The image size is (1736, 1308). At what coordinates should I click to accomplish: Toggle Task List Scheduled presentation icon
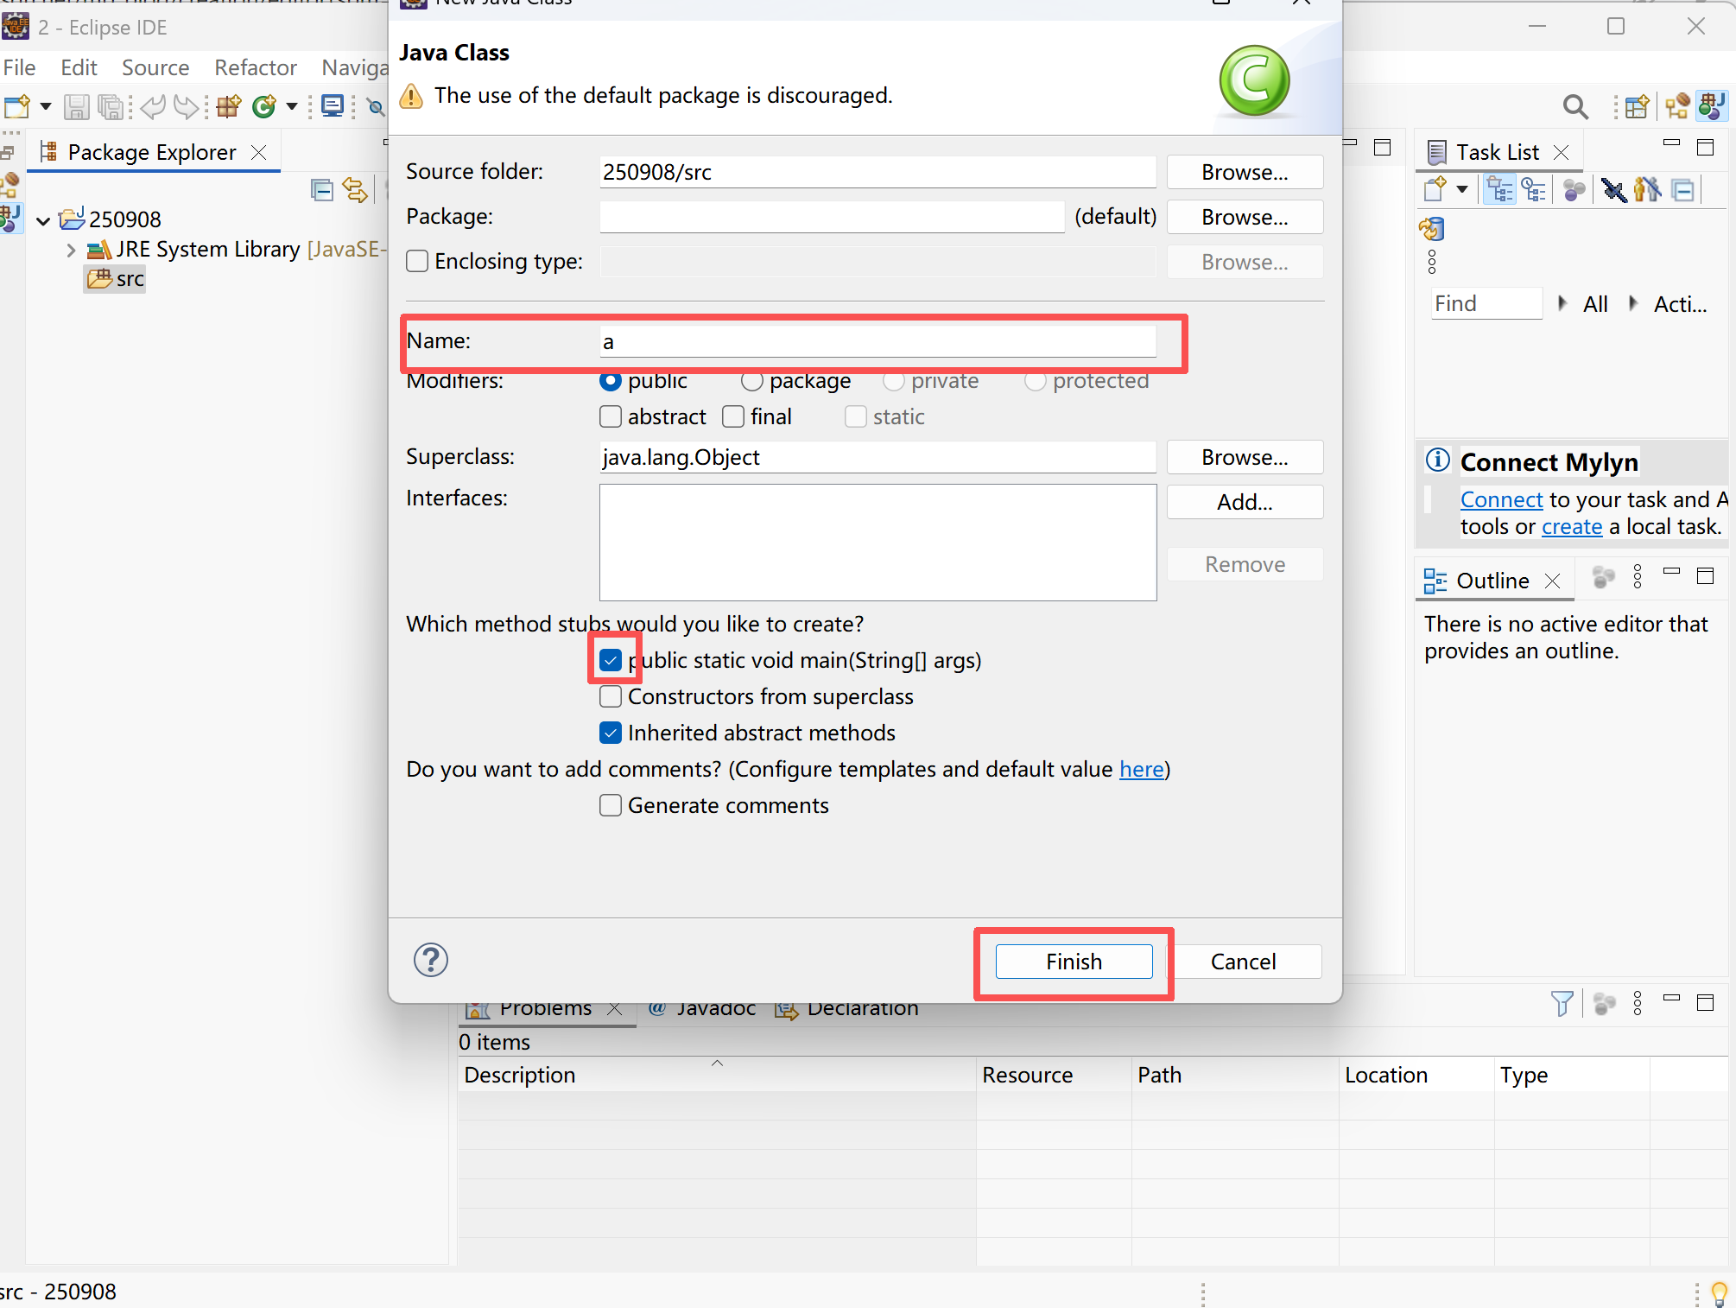pyautogui.click(x=1534, y=189)
